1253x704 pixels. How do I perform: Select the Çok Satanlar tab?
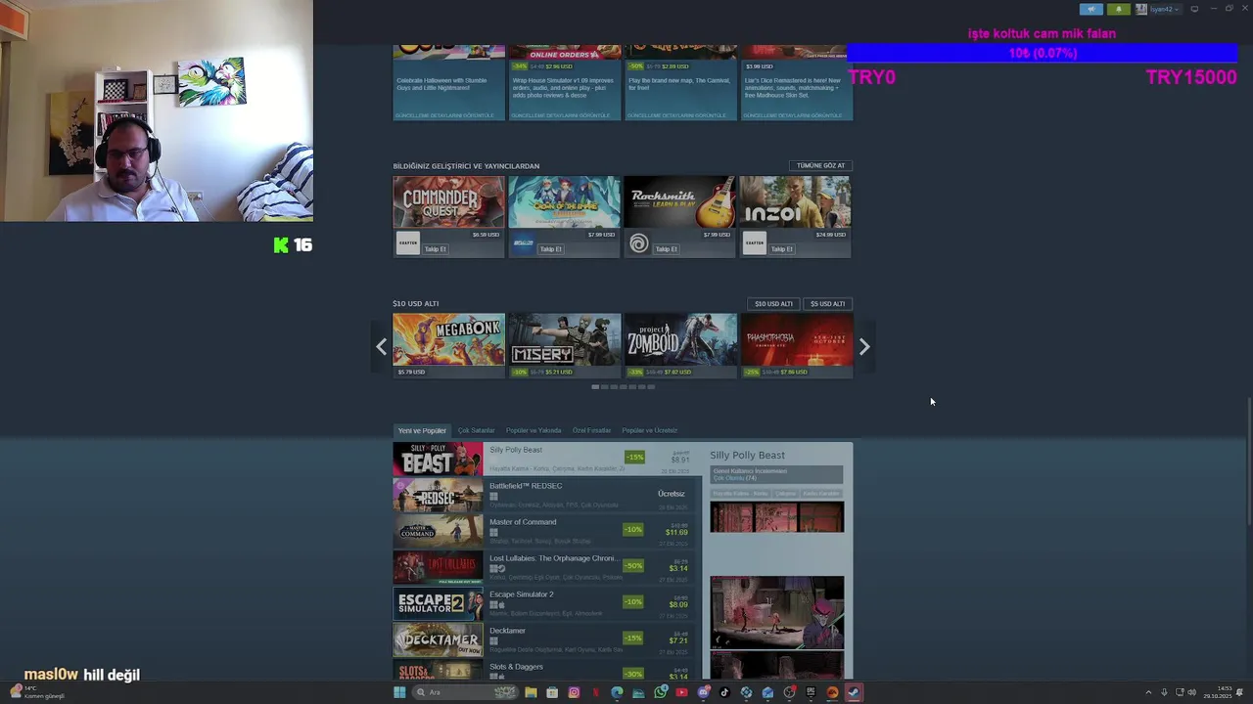(477, 430)
